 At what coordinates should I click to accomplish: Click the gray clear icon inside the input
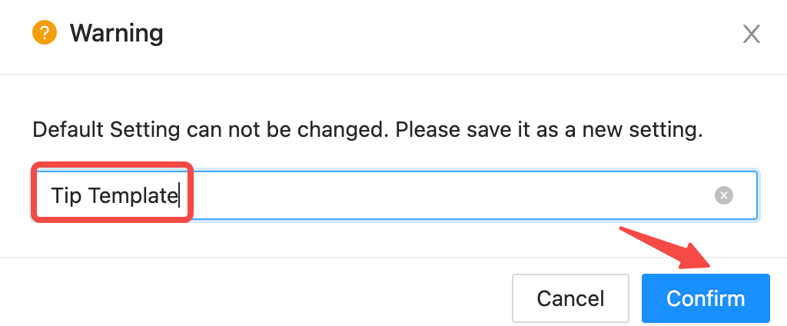[x=724, y=195]
